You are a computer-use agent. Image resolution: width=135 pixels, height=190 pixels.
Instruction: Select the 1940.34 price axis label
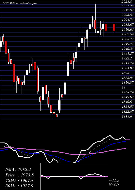(x=128, y=49)
